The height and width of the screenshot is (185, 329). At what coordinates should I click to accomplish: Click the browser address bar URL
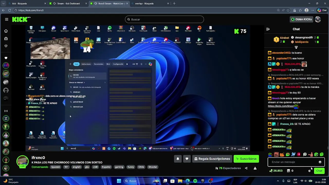(31, 10)
